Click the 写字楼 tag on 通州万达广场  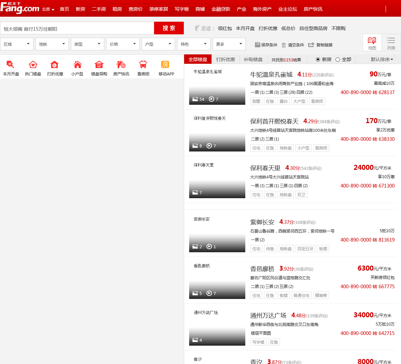click(x=258, y=342)
